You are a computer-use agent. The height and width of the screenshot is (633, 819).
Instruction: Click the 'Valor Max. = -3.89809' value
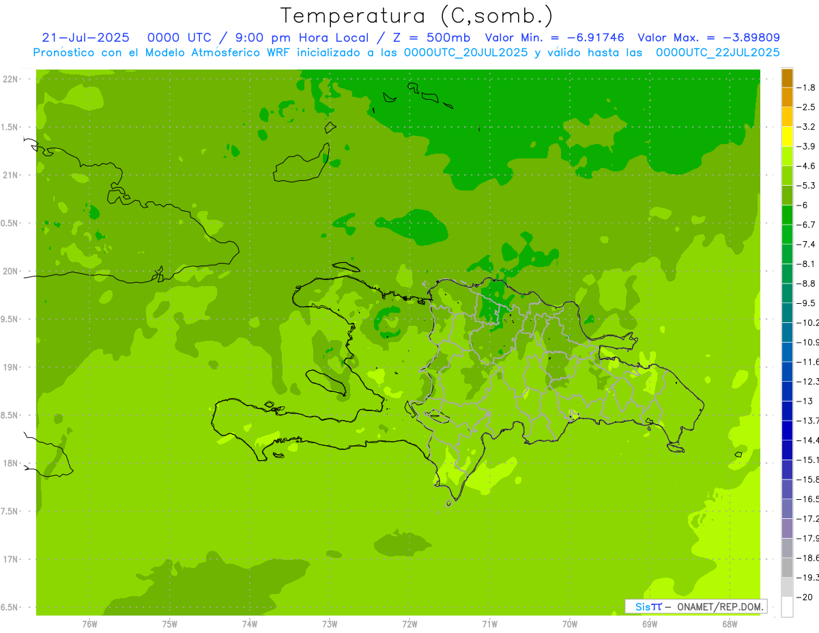click(x=708, y=38)
